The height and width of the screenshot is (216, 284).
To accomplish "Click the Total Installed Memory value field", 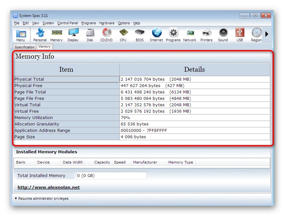I will (111, 176).
